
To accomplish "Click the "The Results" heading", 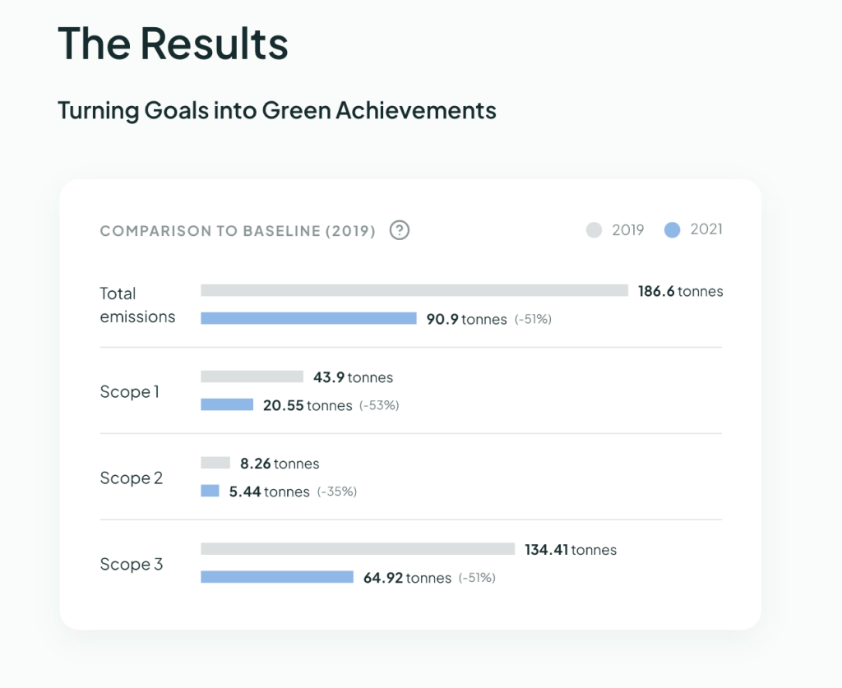I will 173,44.
